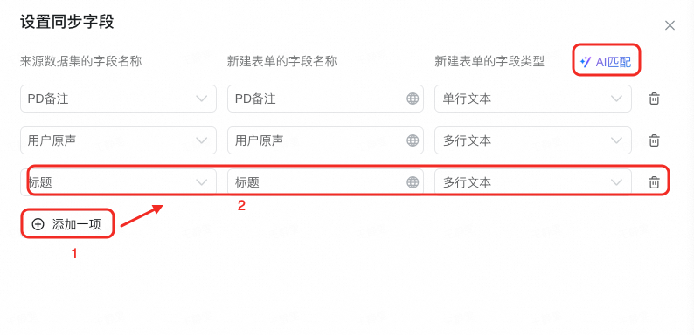Close the 设置同步字段 dialog
This screenshot has height=335, width=694.
coord(670,25)
